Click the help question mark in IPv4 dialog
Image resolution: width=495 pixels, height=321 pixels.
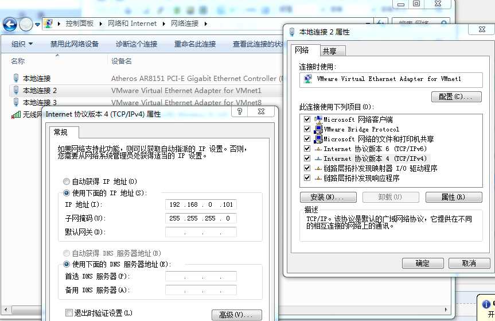240,111
